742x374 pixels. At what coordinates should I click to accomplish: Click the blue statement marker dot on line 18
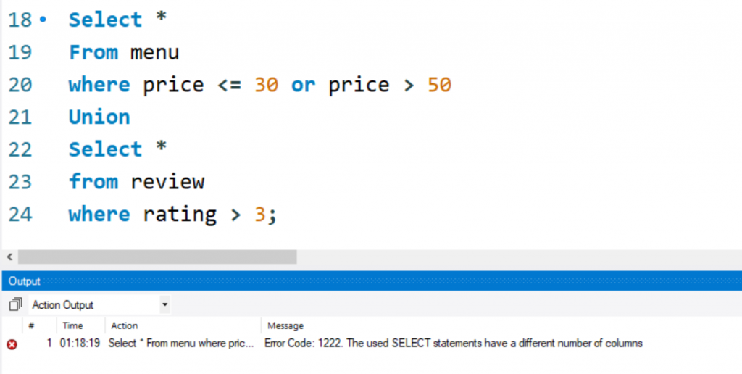point(43,20)
